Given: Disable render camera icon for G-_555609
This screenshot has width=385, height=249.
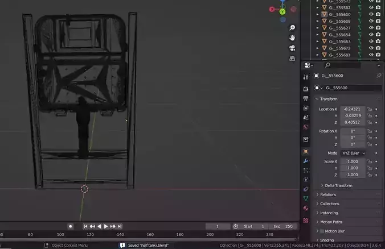Looking at the screenshot, I should point(378,21).
